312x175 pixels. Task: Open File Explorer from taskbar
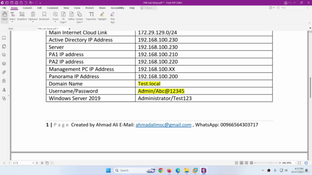click(186, 171)
